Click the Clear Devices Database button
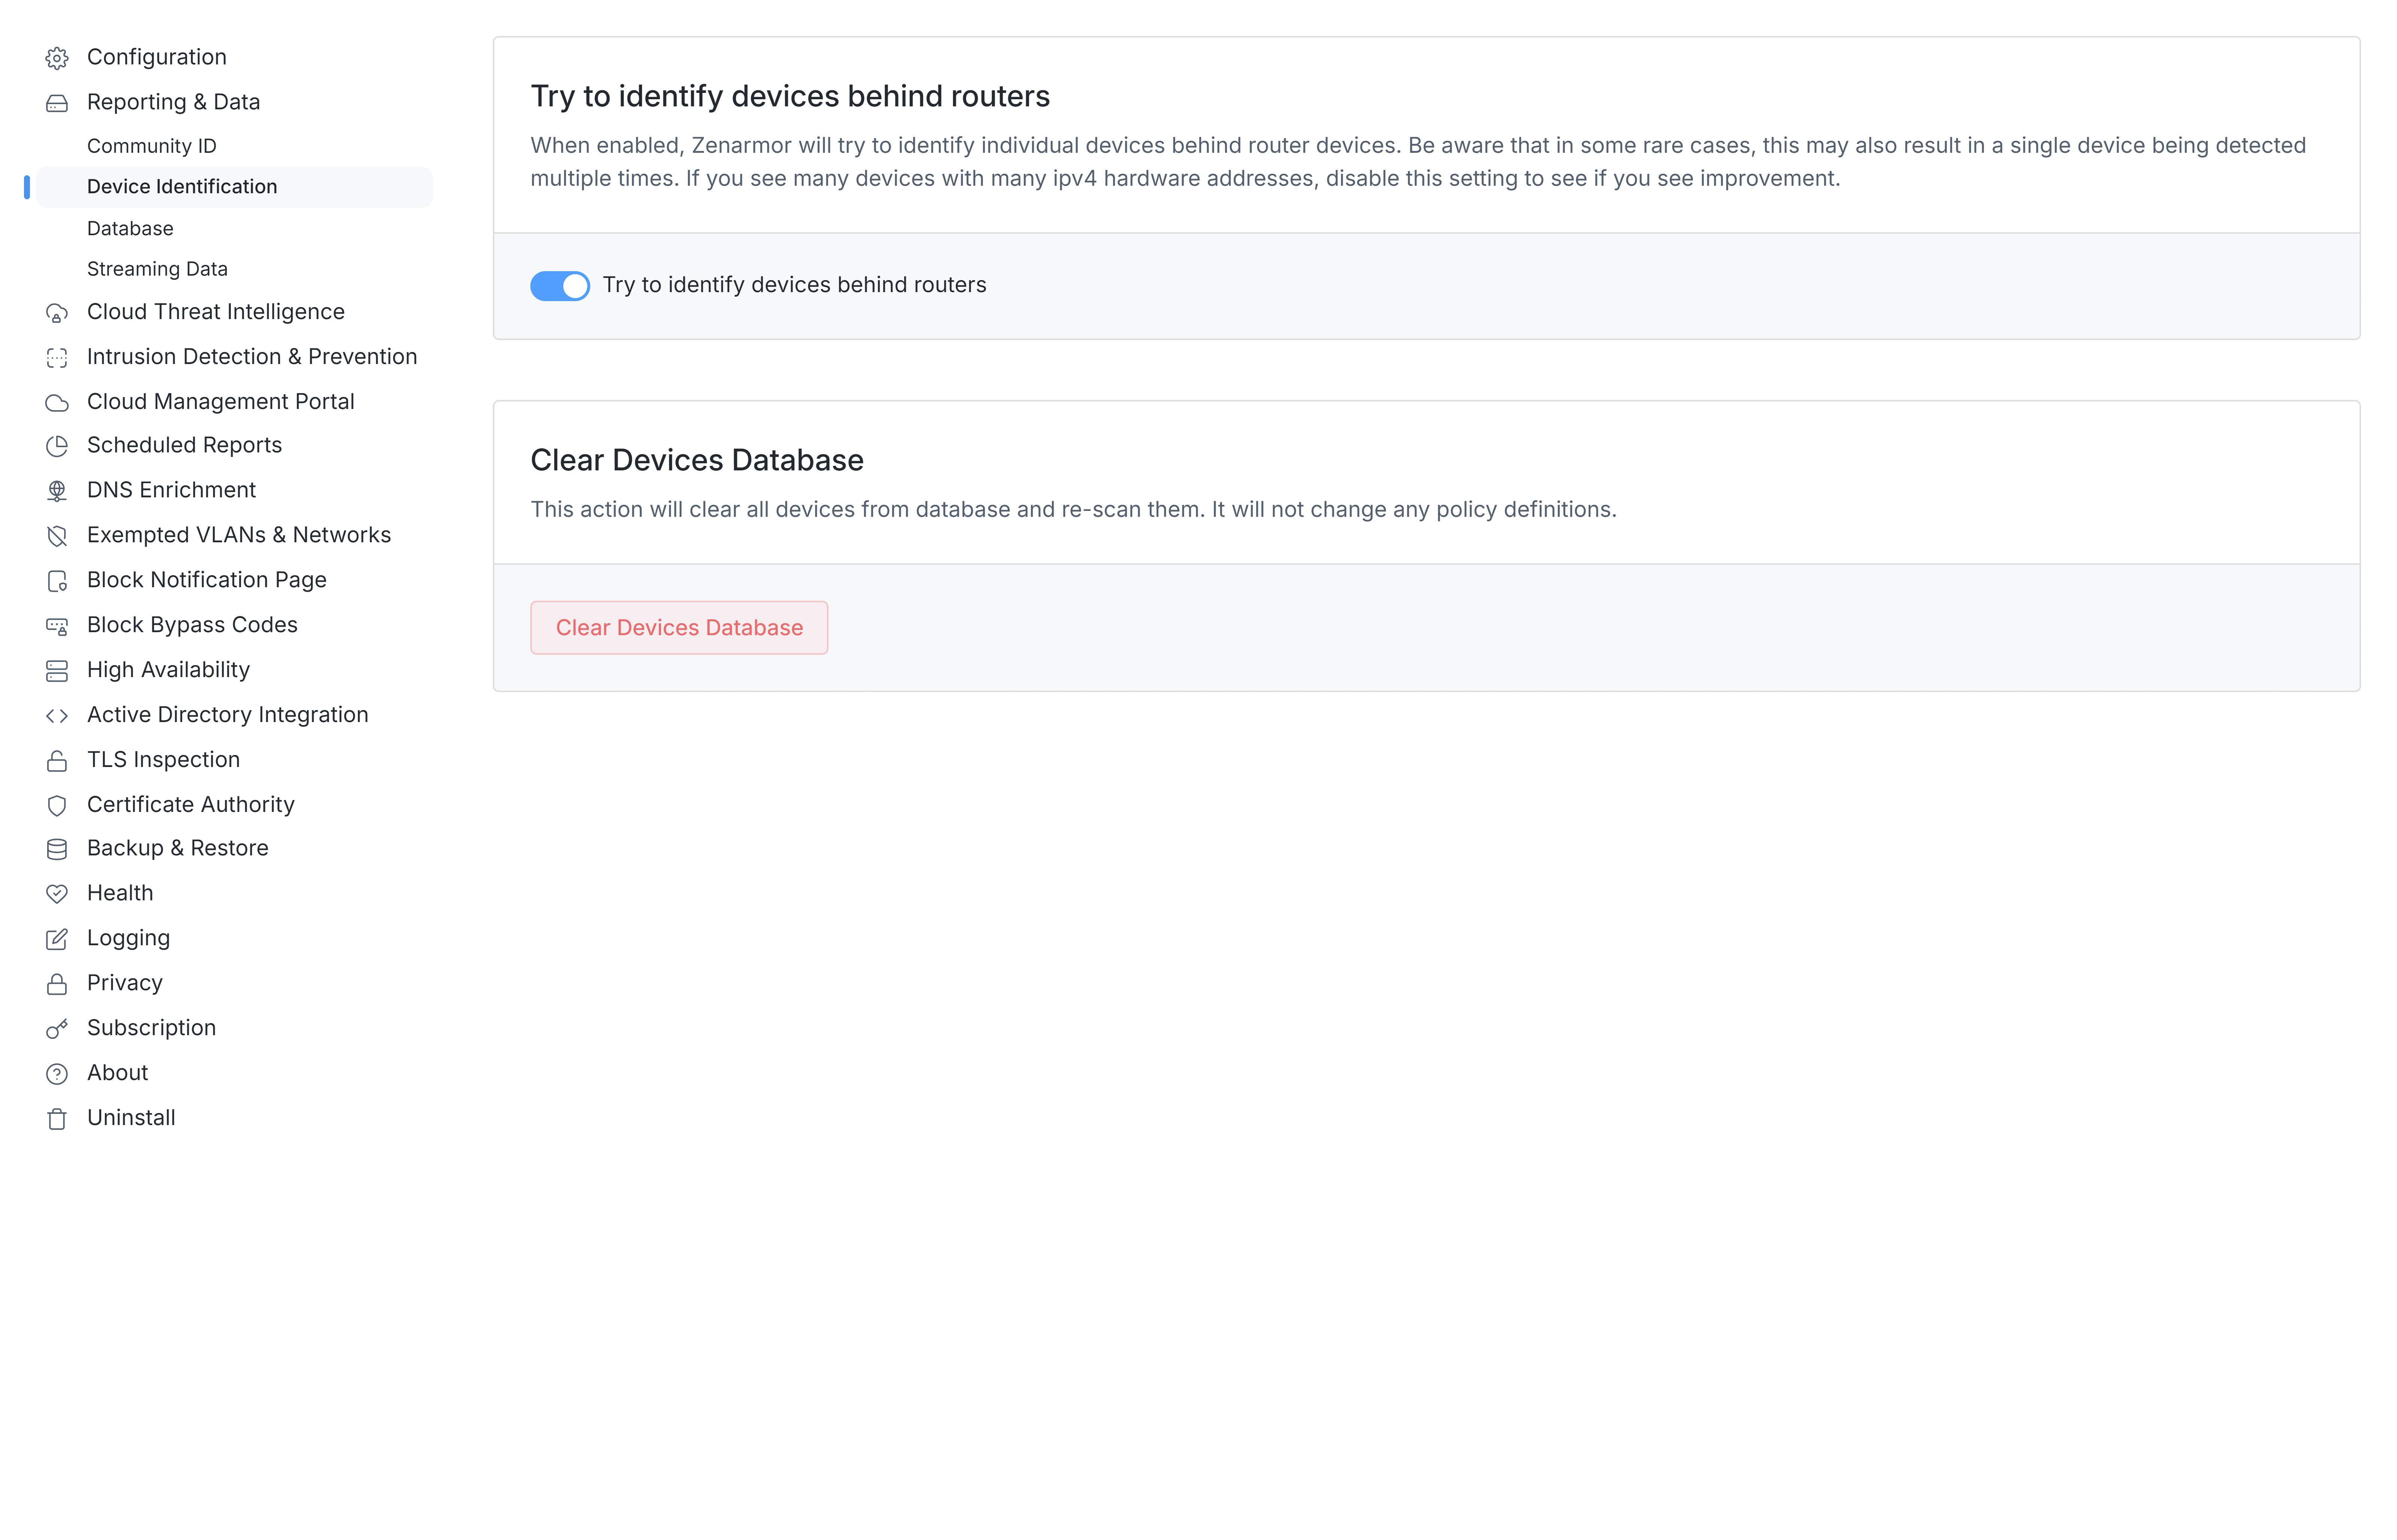This screenshot has width=2397, height=1540. 679,627
